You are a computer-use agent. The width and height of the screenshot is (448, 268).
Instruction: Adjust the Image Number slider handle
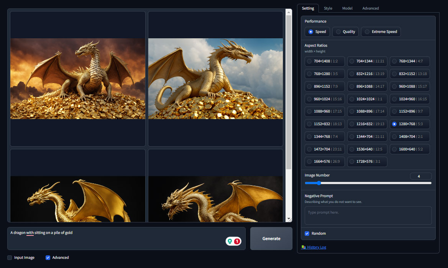pyautogui.click(x=319, y=183)
